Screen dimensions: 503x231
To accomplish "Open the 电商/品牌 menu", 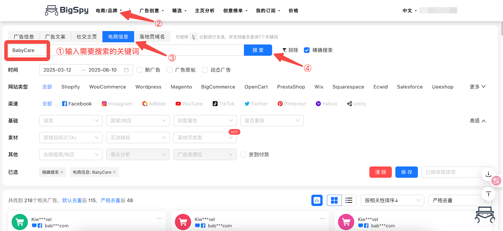I will [x=109, y=11].
